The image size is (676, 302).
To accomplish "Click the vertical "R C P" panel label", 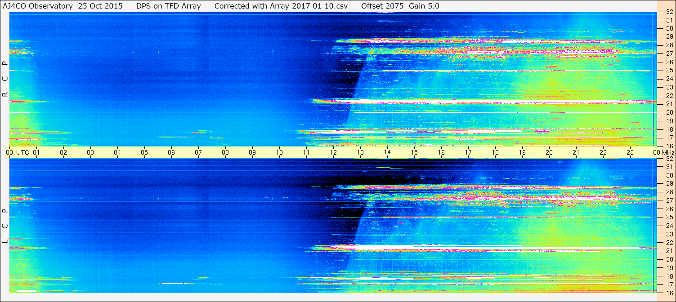I will (x=5, y=79).
